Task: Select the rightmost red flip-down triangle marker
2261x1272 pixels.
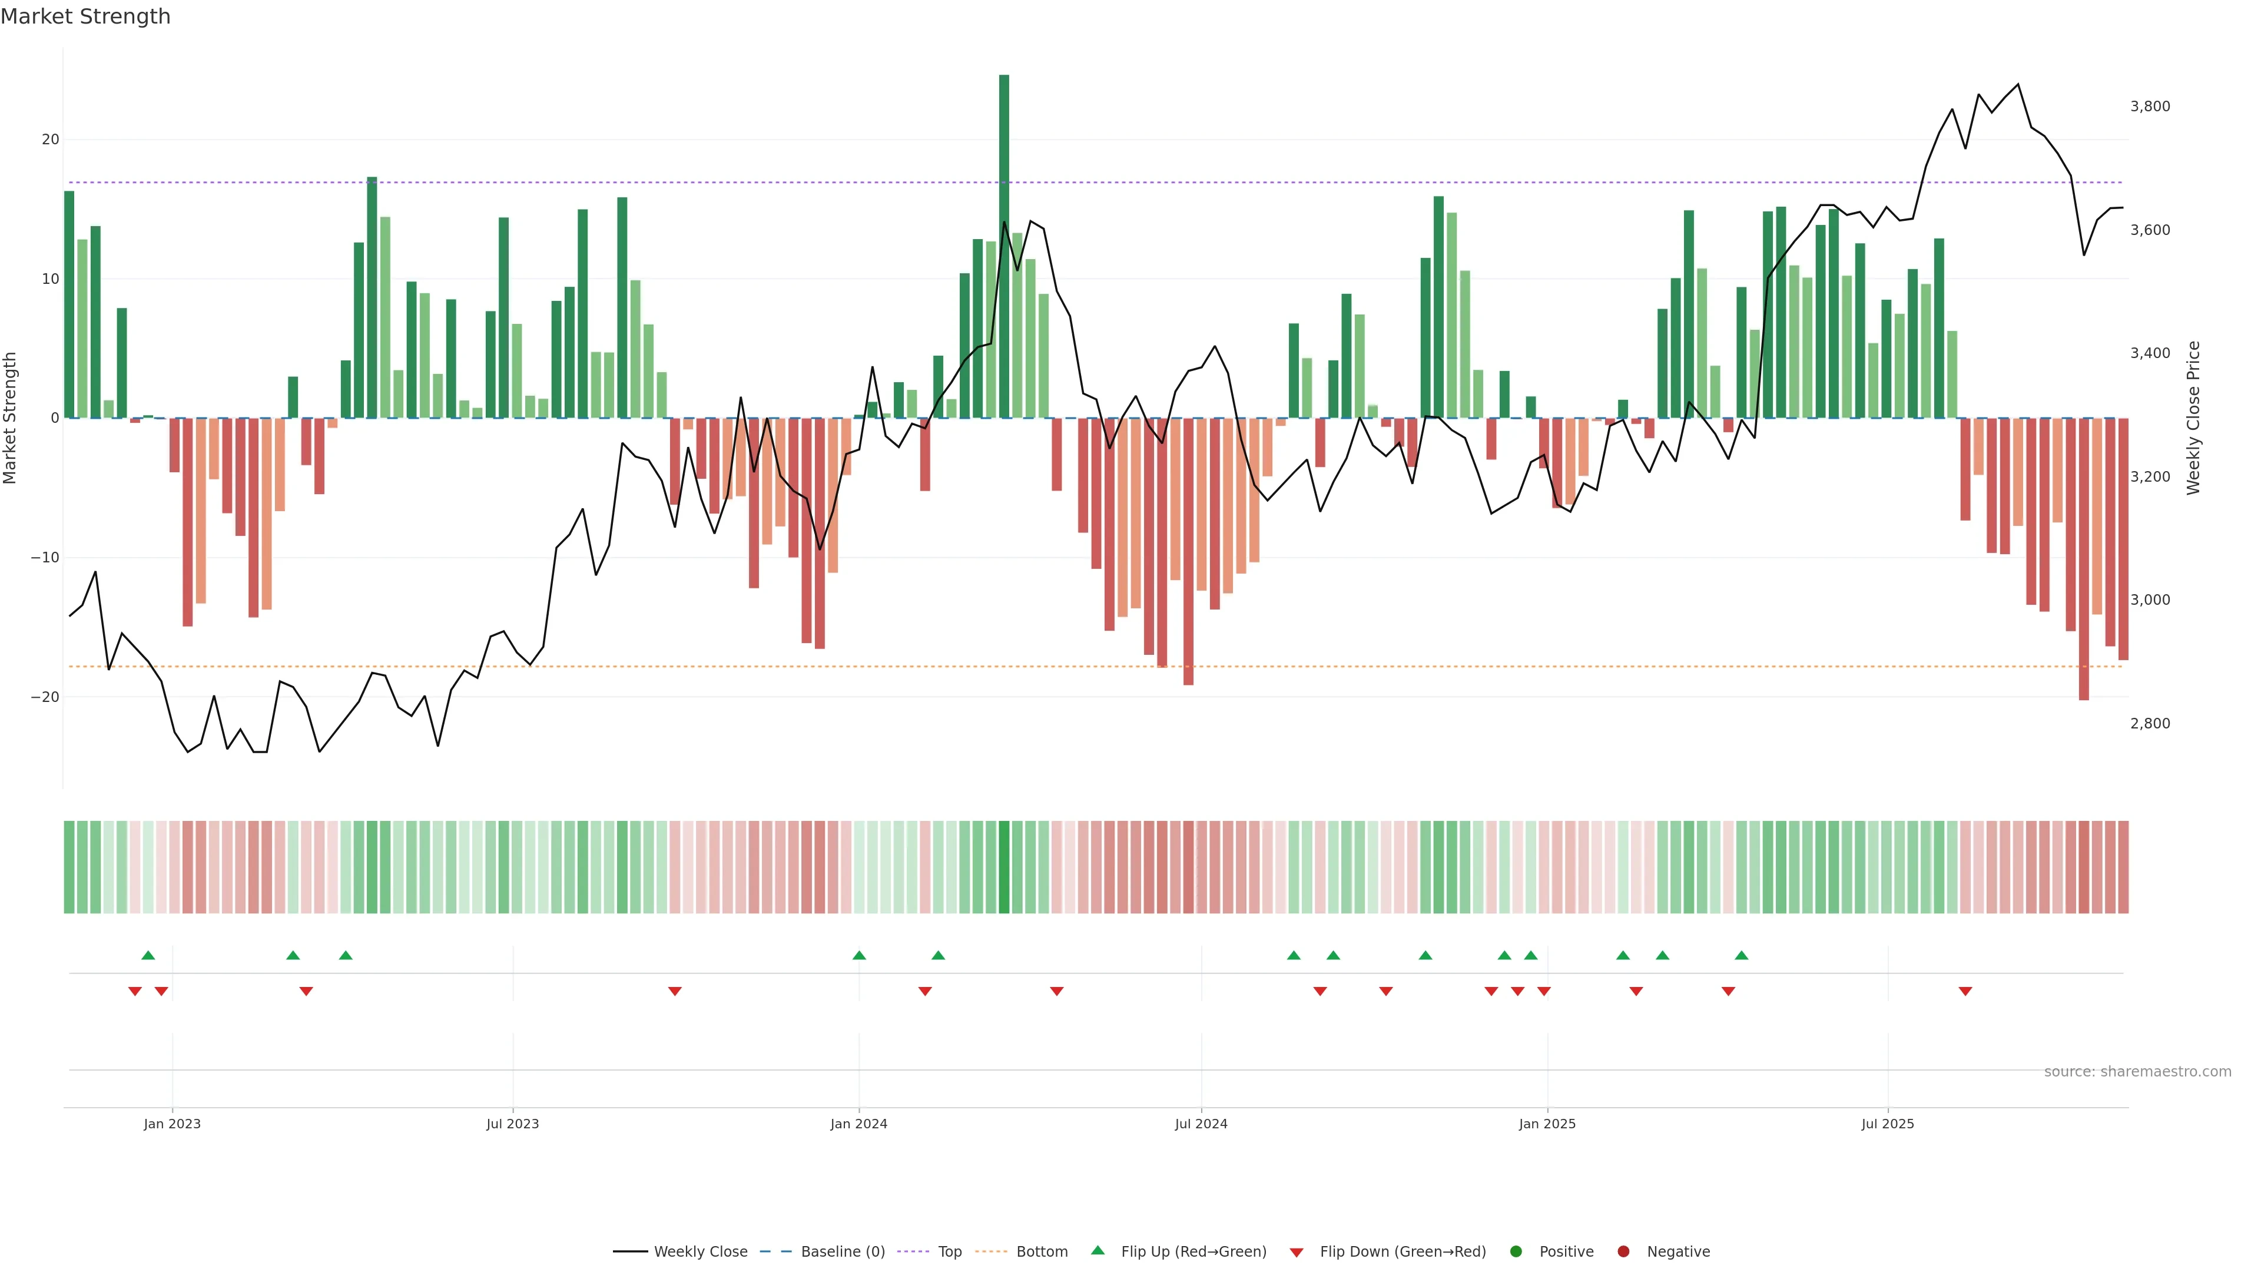Action: (x=1965, y=991)
